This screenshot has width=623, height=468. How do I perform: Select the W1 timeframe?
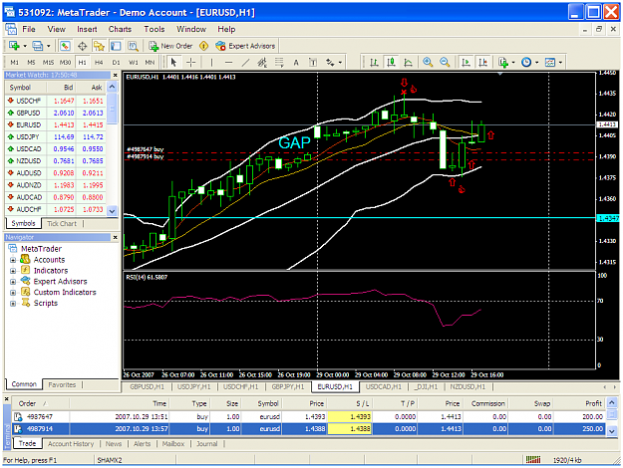click(x=134, y=63)
